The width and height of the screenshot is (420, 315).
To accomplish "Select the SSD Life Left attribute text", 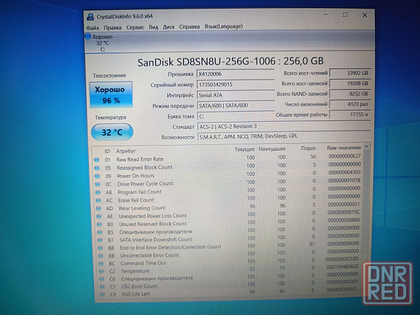I will 135,294.
